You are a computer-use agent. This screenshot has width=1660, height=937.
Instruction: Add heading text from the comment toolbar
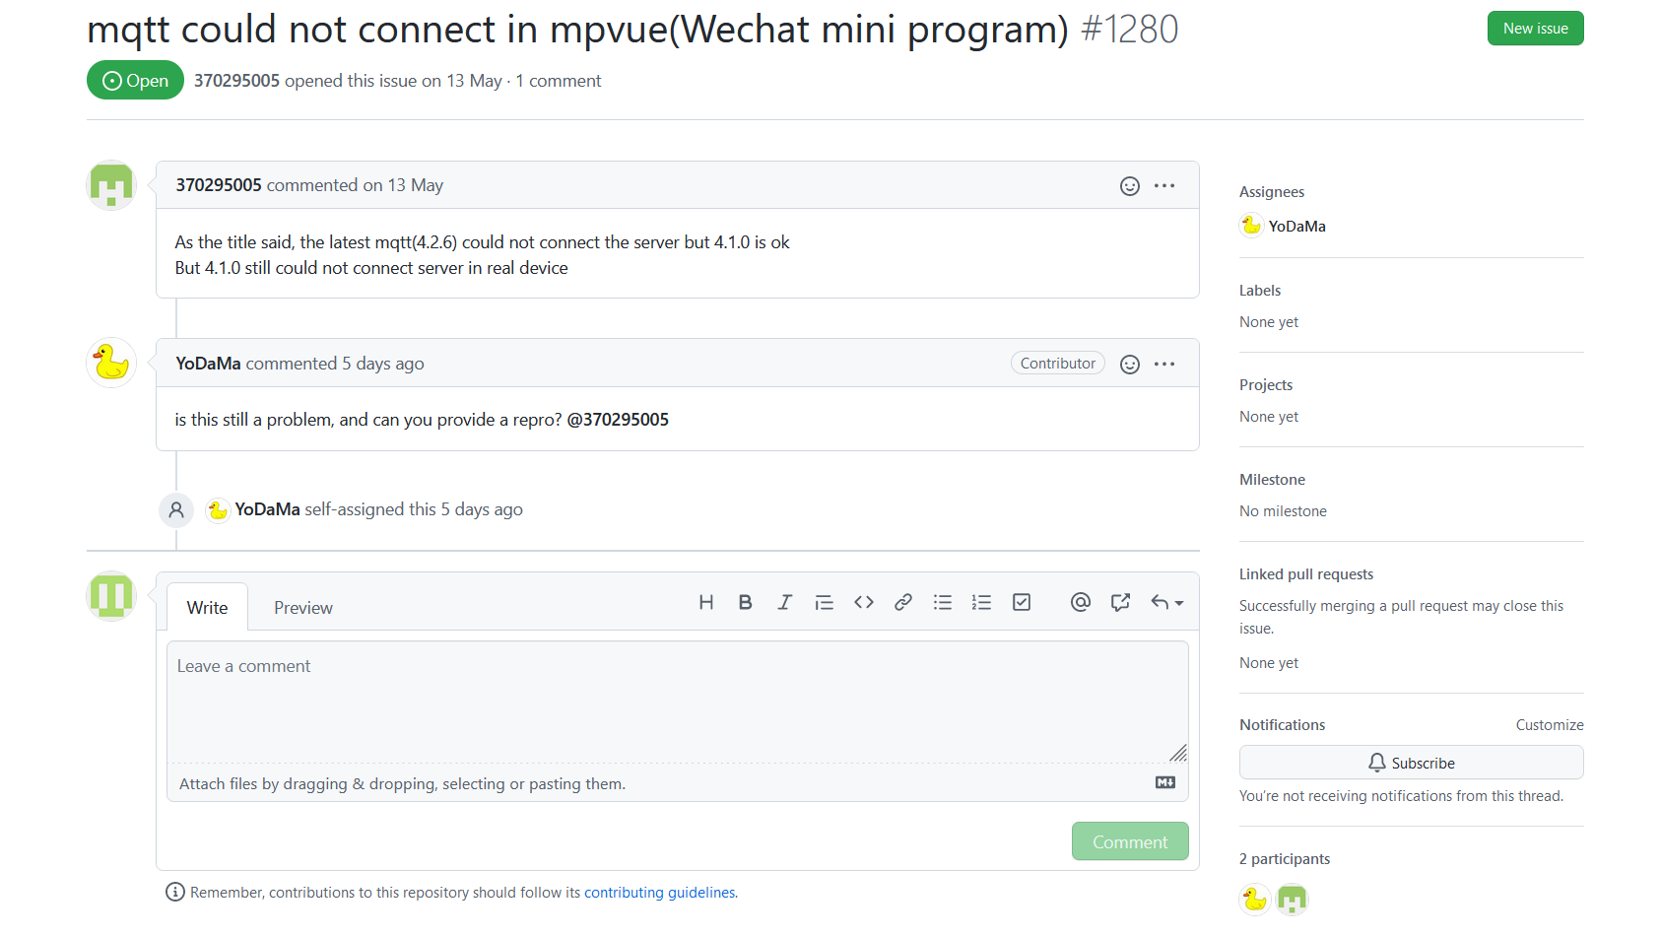705,602
